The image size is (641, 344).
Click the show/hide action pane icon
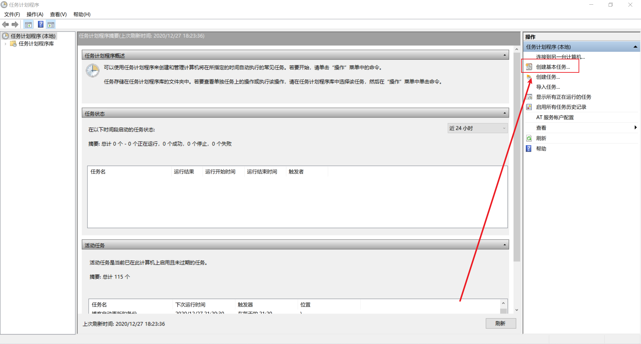[x=51, y=24]
